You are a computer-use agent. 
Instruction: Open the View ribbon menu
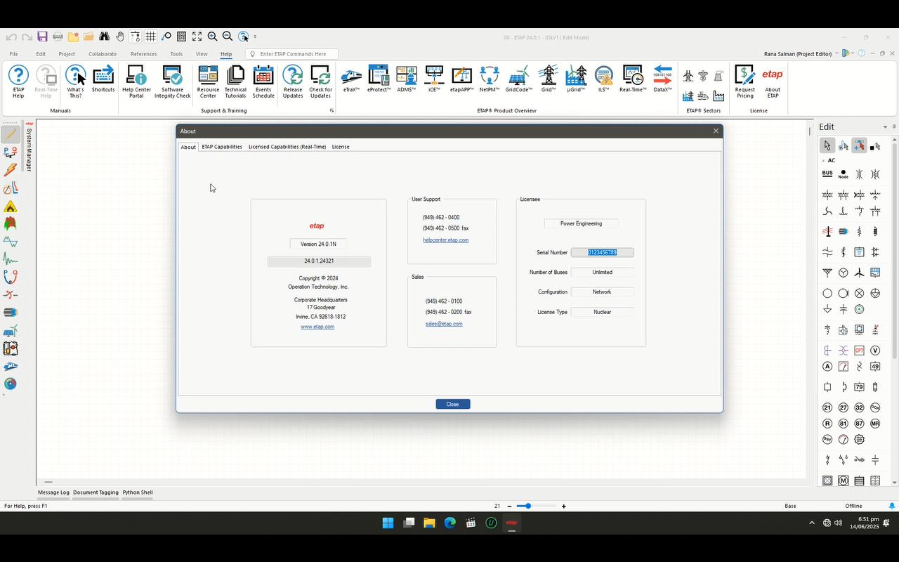coord(202,54)
